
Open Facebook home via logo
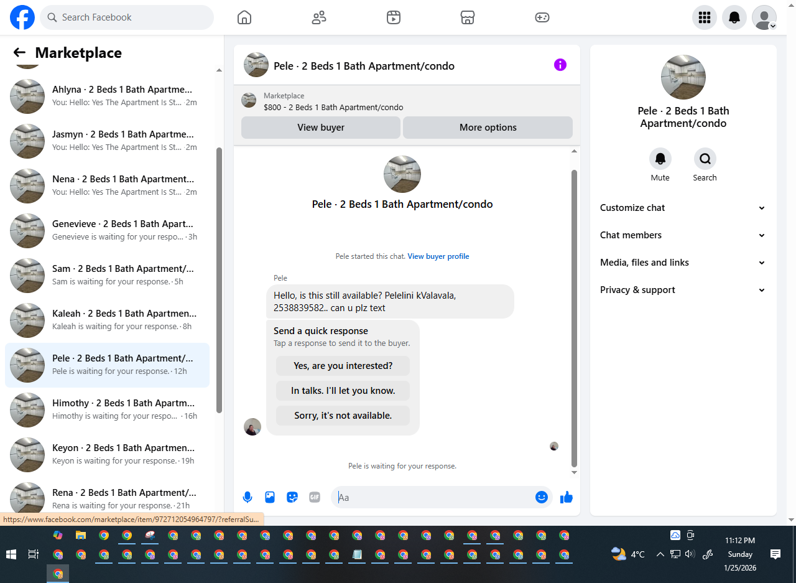[x=22, y=17]
